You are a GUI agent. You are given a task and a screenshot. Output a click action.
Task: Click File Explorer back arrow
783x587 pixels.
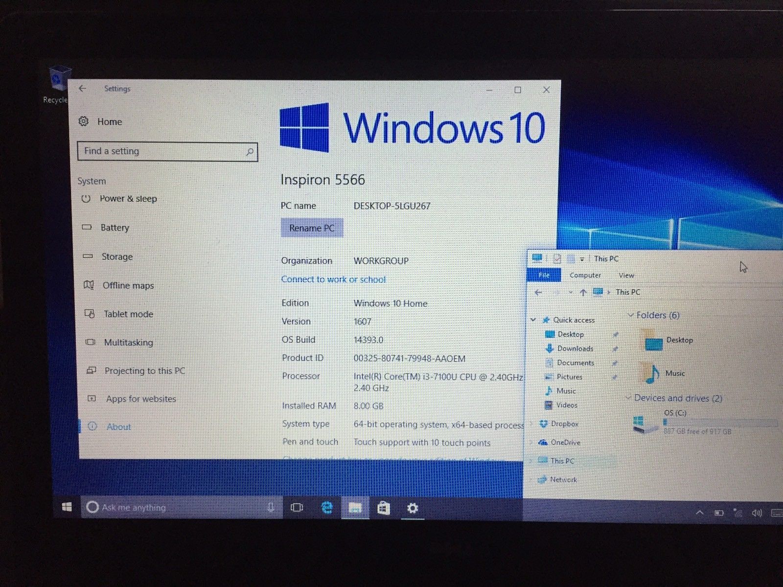[538, 292]
